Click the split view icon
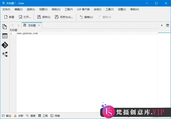 point(168,25)
